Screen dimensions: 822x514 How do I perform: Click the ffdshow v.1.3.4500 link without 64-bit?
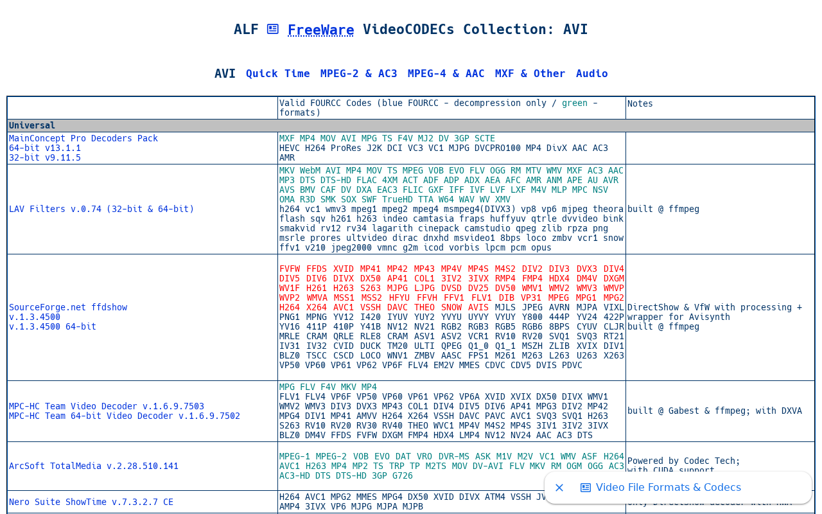35,317
